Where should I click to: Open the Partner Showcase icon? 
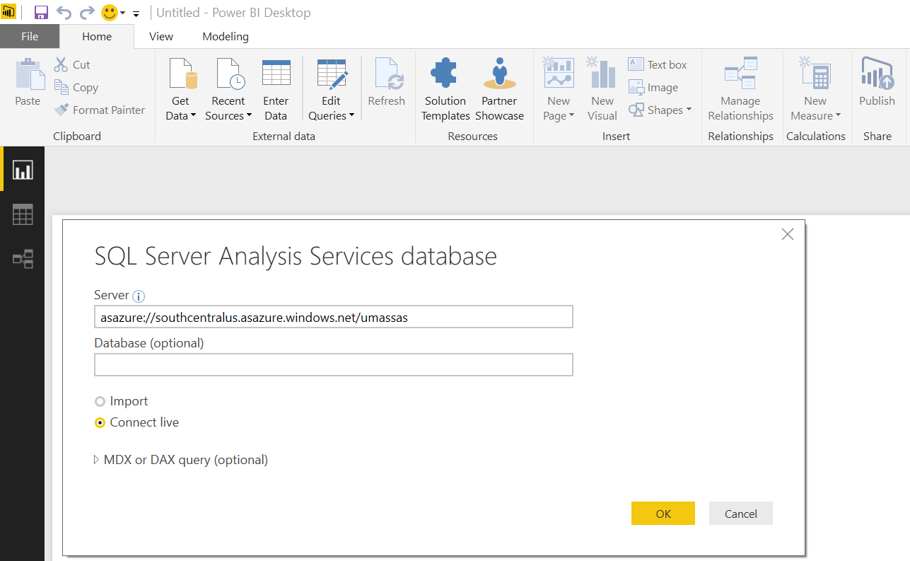coord(499,74)
